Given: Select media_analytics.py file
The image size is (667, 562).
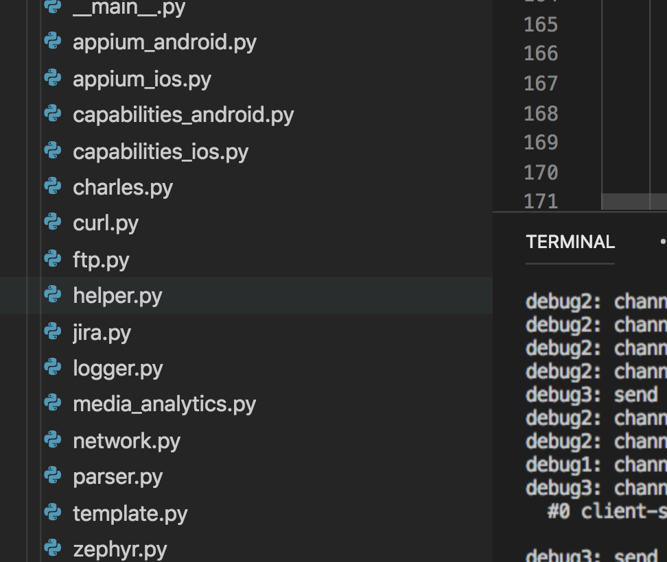Looking at the screenshot, I should click(x=164, y=404).
